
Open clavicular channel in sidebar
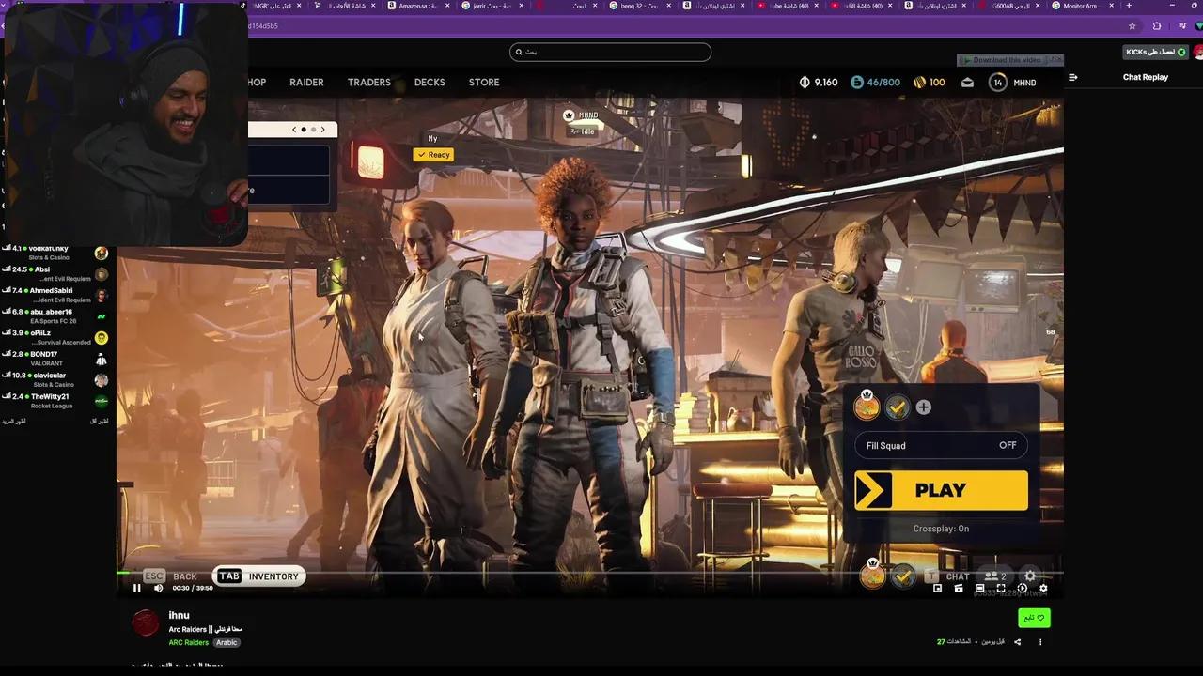click(x=55, y=379)
